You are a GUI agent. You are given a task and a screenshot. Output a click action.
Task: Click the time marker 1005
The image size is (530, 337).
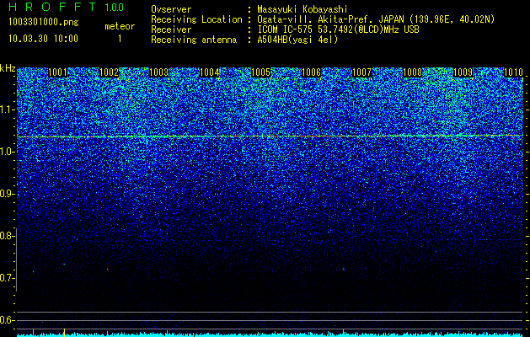(x=260, y=72)
